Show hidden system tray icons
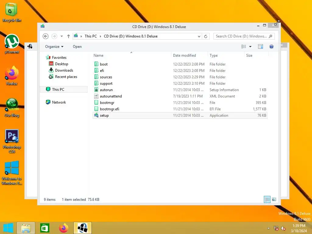Viewport: 312px width, 234px height. pos(269,228)
